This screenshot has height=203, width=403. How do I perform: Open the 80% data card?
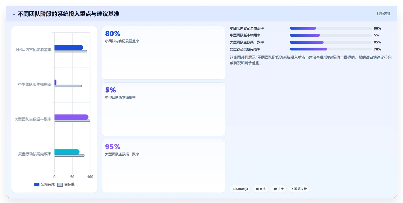163,53
